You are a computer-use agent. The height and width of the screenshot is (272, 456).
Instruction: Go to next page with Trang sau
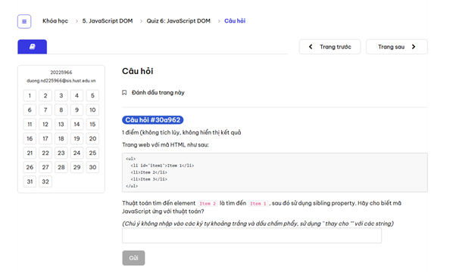click(397, 47)
